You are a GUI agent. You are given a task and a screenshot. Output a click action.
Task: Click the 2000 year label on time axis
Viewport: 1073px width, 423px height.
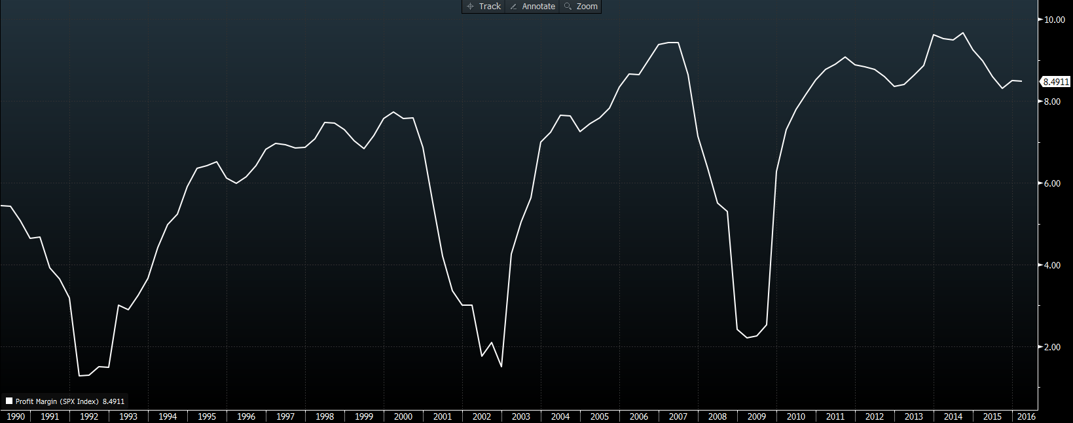(x=403, y=416)
